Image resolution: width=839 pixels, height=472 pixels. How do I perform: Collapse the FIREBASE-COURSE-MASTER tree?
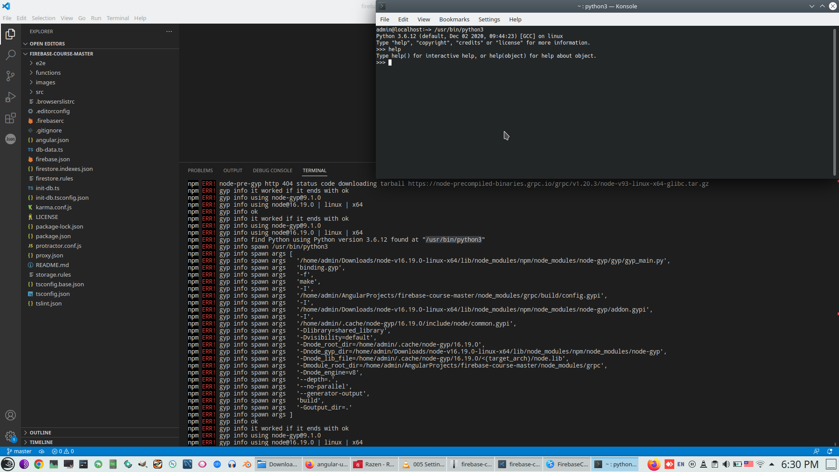click(x=61, y=54)
